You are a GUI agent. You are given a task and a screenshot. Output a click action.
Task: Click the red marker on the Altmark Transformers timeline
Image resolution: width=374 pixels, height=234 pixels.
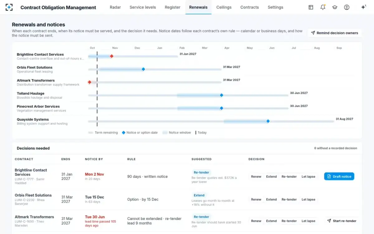(89, 82)
